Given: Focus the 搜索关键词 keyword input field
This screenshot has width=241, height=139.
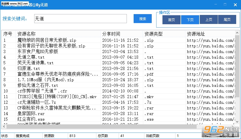Looking at the screenshot, I should click(80, 19).
